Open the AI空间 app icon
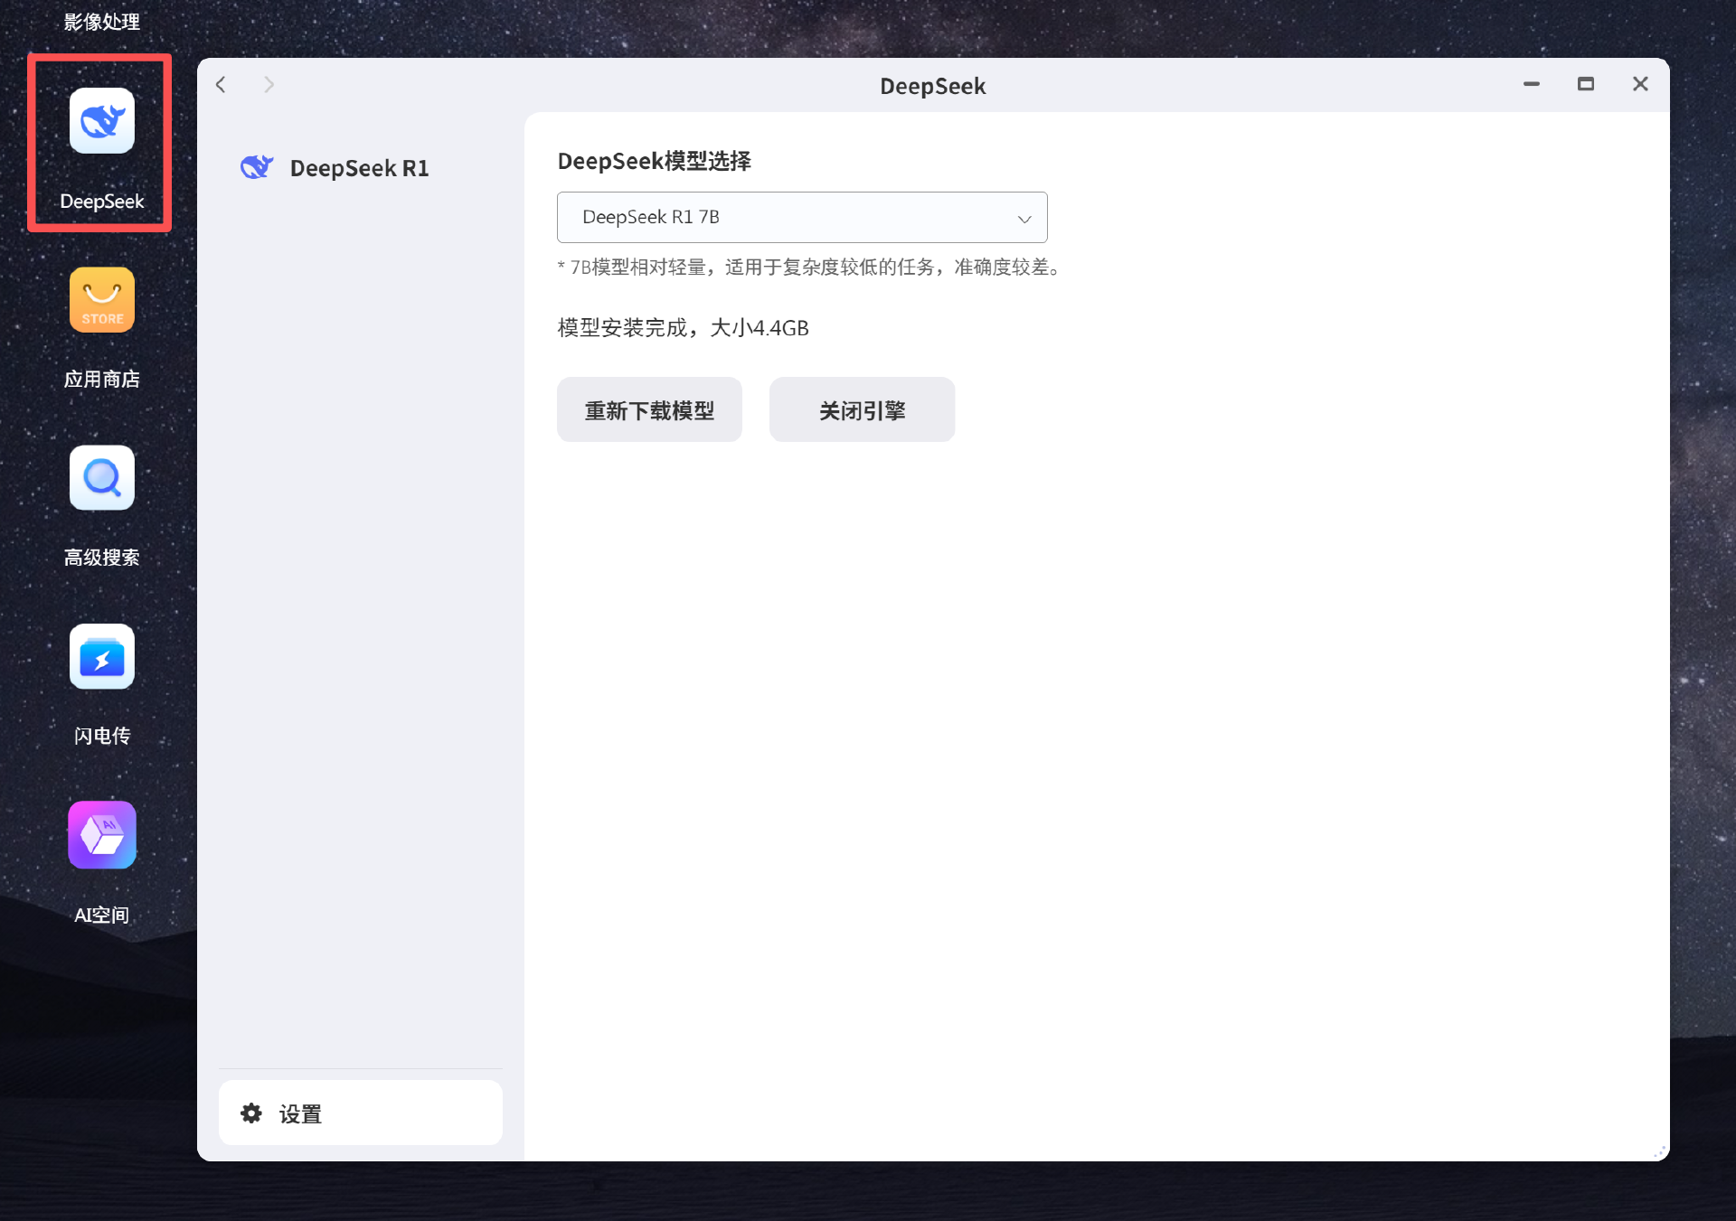This screenshot has height=1221, width=1736. 102,835
